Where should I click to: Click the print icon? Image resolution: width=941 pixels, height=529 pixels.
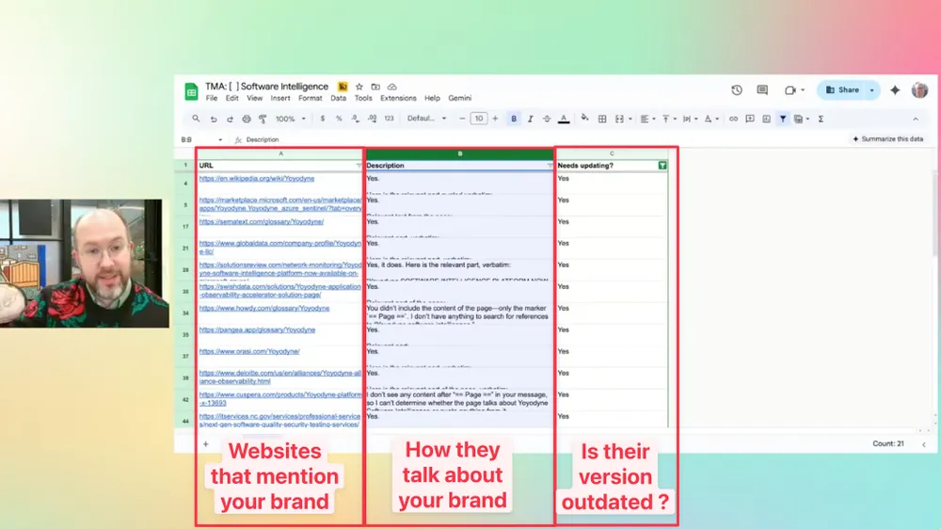(247, 119)
